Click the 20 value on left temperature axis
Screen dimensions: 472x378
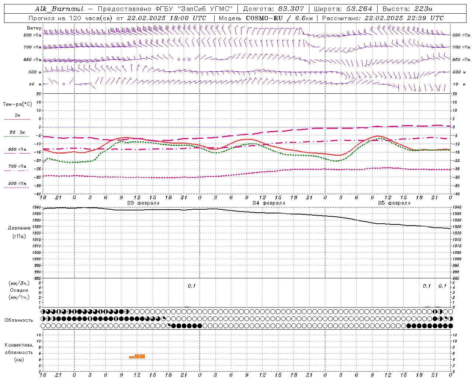pyautogui.click(x=39, y=94)
